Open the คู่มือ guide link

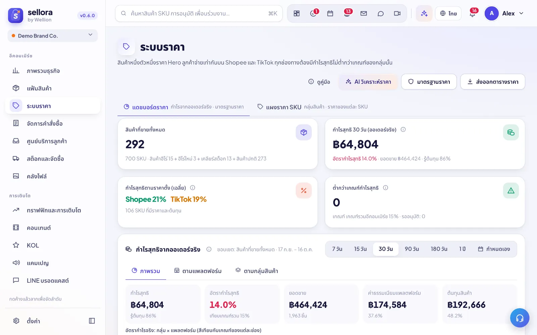tap(319, 82)
